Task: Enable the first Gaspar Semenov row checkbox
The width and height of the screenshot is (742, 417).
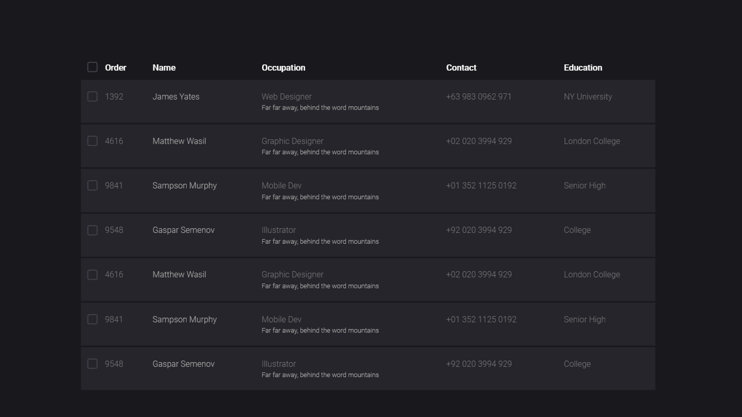Action: (92, 231)
